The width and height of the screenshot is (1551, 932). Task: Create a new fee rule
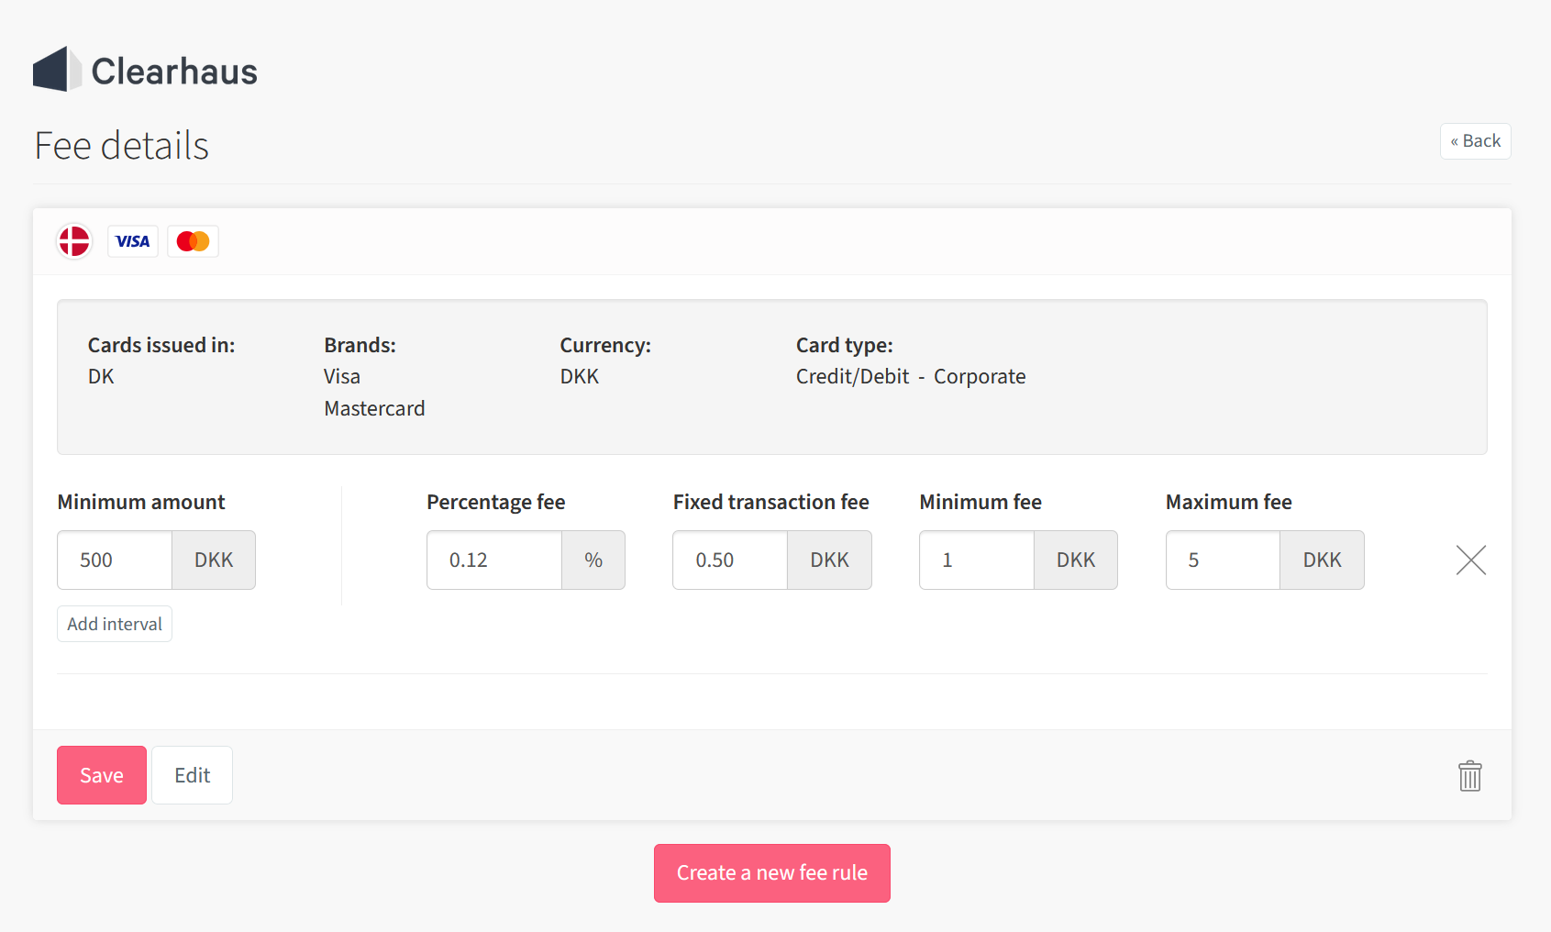[772, 873]
